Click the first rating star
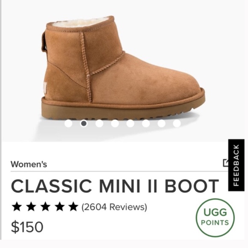This screenshot has height=248, width=248. point(17,207)
